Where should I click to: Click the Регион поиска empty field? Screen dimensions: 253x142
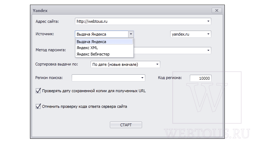coord(106,78)
